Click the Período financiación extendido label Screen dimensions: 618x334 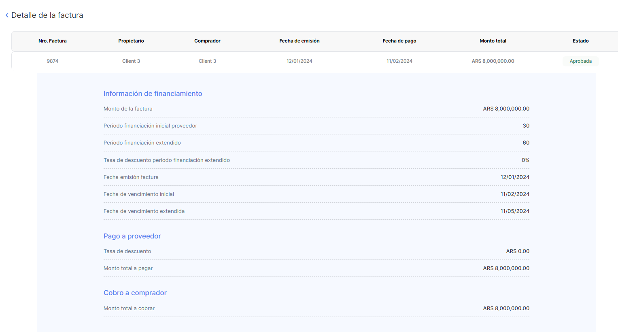coord(142,143)
